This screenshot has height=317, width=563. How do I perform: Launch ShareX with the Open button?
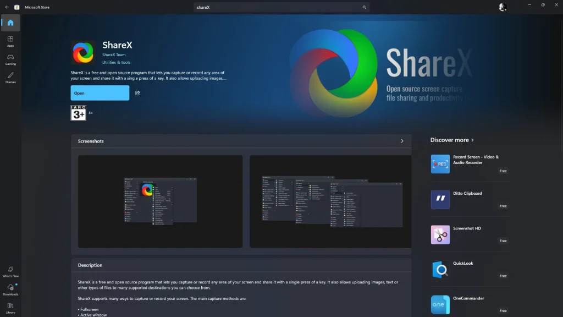(x=100, y=93)
